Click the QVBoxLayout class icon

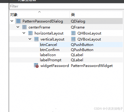pos(73,39)
